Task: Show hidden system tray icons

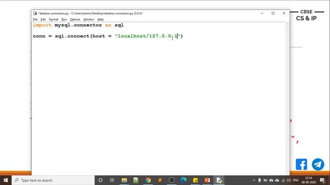Action: [x=254, y=180]
